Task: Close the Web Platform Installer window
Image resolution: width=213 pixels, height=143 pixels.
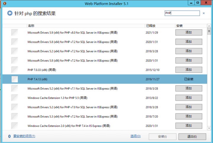Action: [x=206, y=3]
